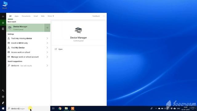Open the This PC desktop icon
Image resolution: width=197 pixels, height=111 pixels.
[x=5, y=5]
